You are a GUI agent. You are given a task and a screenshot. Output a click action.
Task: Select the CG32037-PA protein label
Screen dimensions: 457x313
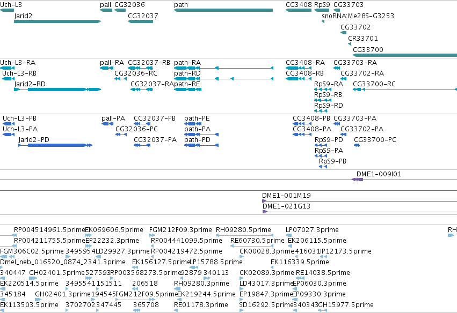click(155, 140)
